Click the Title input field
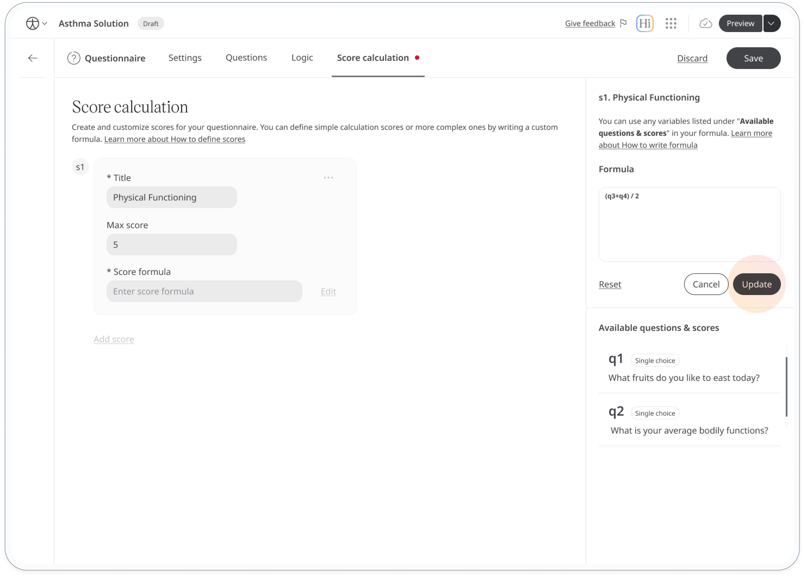This screenshot has height=577, width=804. tap(172, 197)
